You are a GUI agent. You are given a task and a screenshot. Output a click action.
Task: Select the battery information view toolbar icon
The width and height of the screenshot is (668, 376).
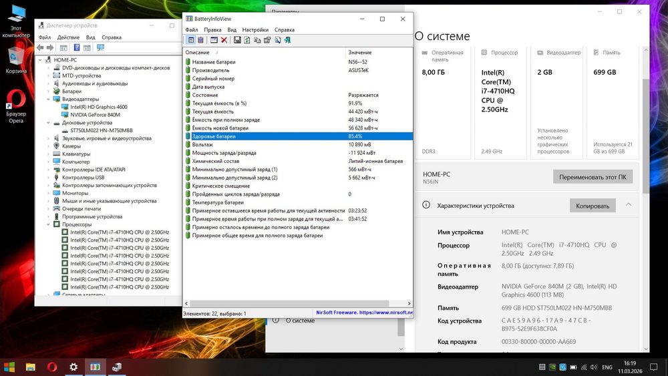(x=191, y=40)
